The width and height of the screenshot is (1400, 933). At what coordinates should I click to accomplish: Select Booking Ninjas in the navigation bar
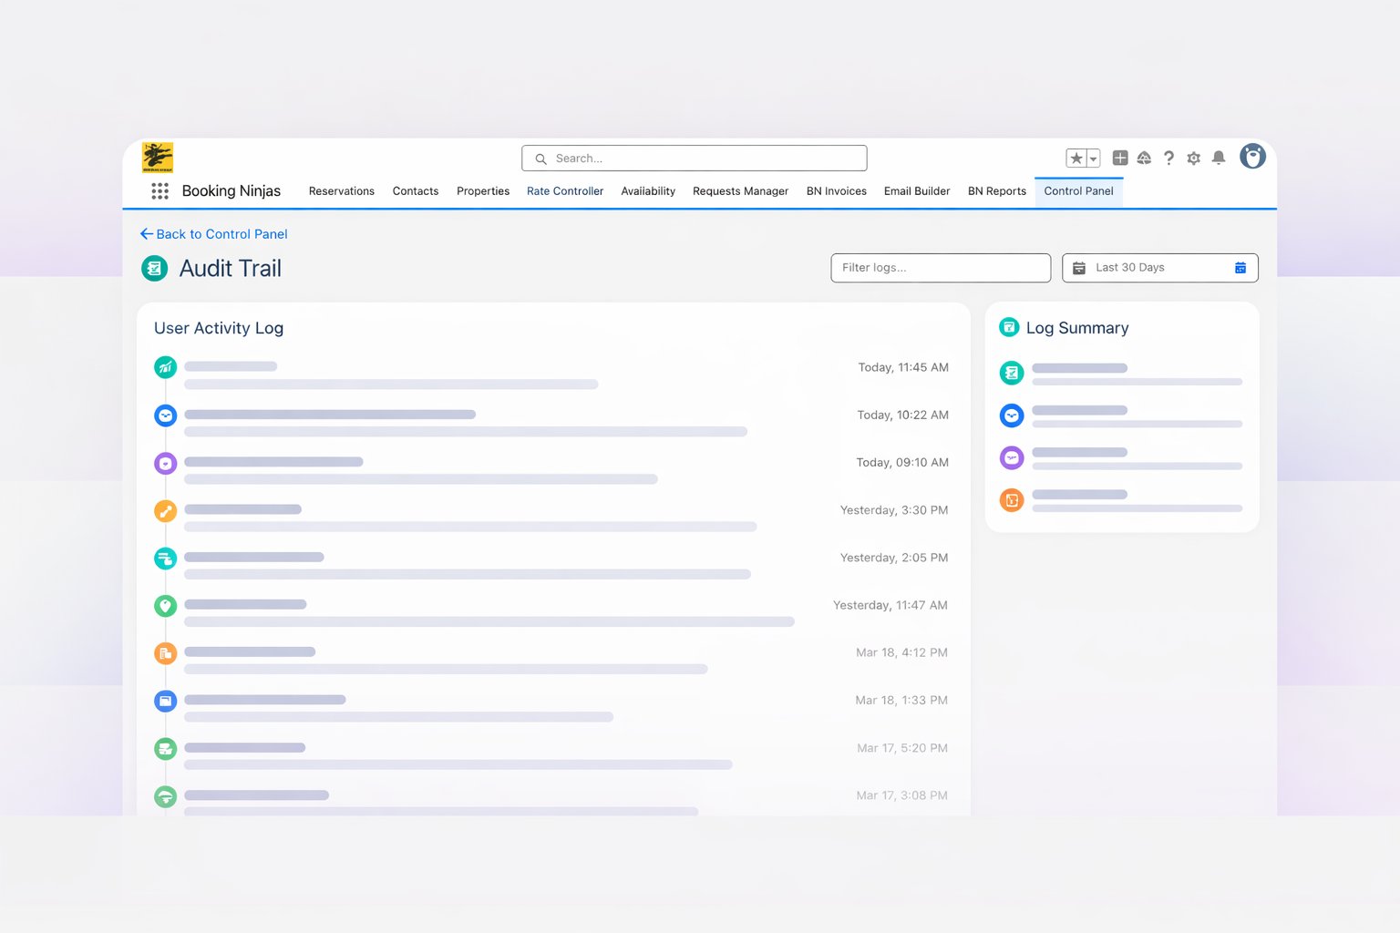coord(232,191)
